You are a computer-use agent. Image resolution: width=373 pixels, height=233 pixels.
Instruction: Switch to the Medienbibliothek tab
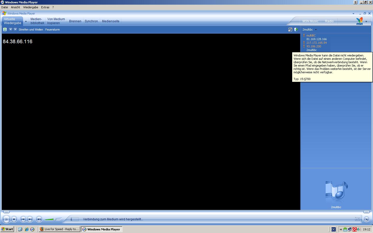pyautogui.click(x=37, y=21)
